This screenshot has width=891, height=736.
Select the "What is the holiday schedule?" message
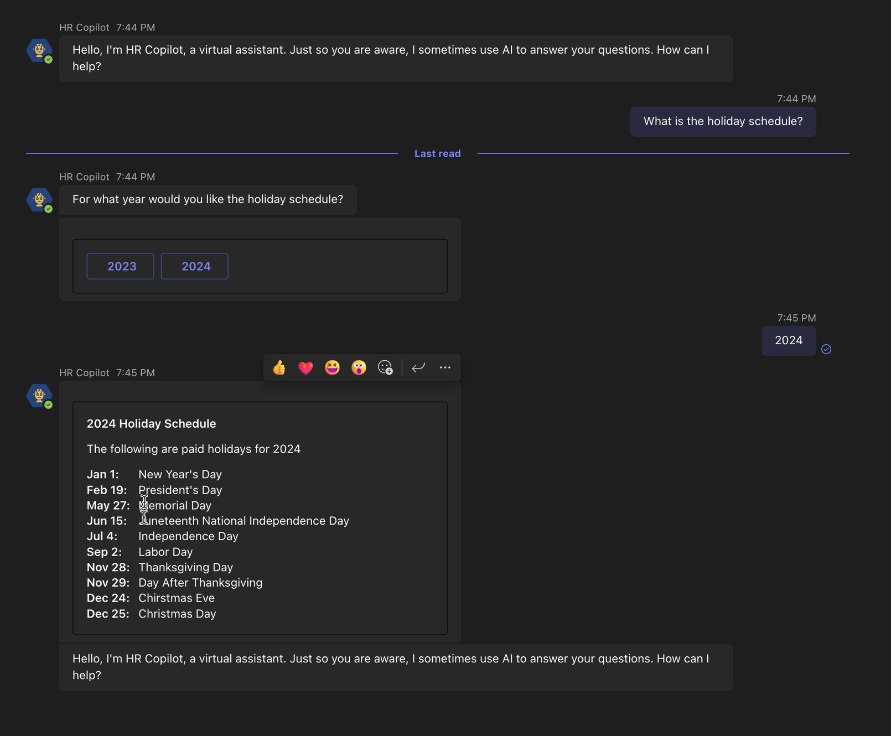point(723,122)
